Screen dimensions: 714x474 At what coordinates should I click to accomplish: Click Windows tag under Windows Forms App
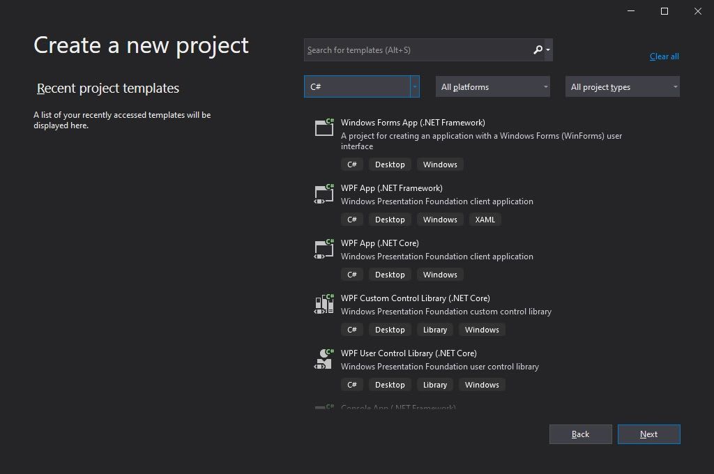[440, 165]
